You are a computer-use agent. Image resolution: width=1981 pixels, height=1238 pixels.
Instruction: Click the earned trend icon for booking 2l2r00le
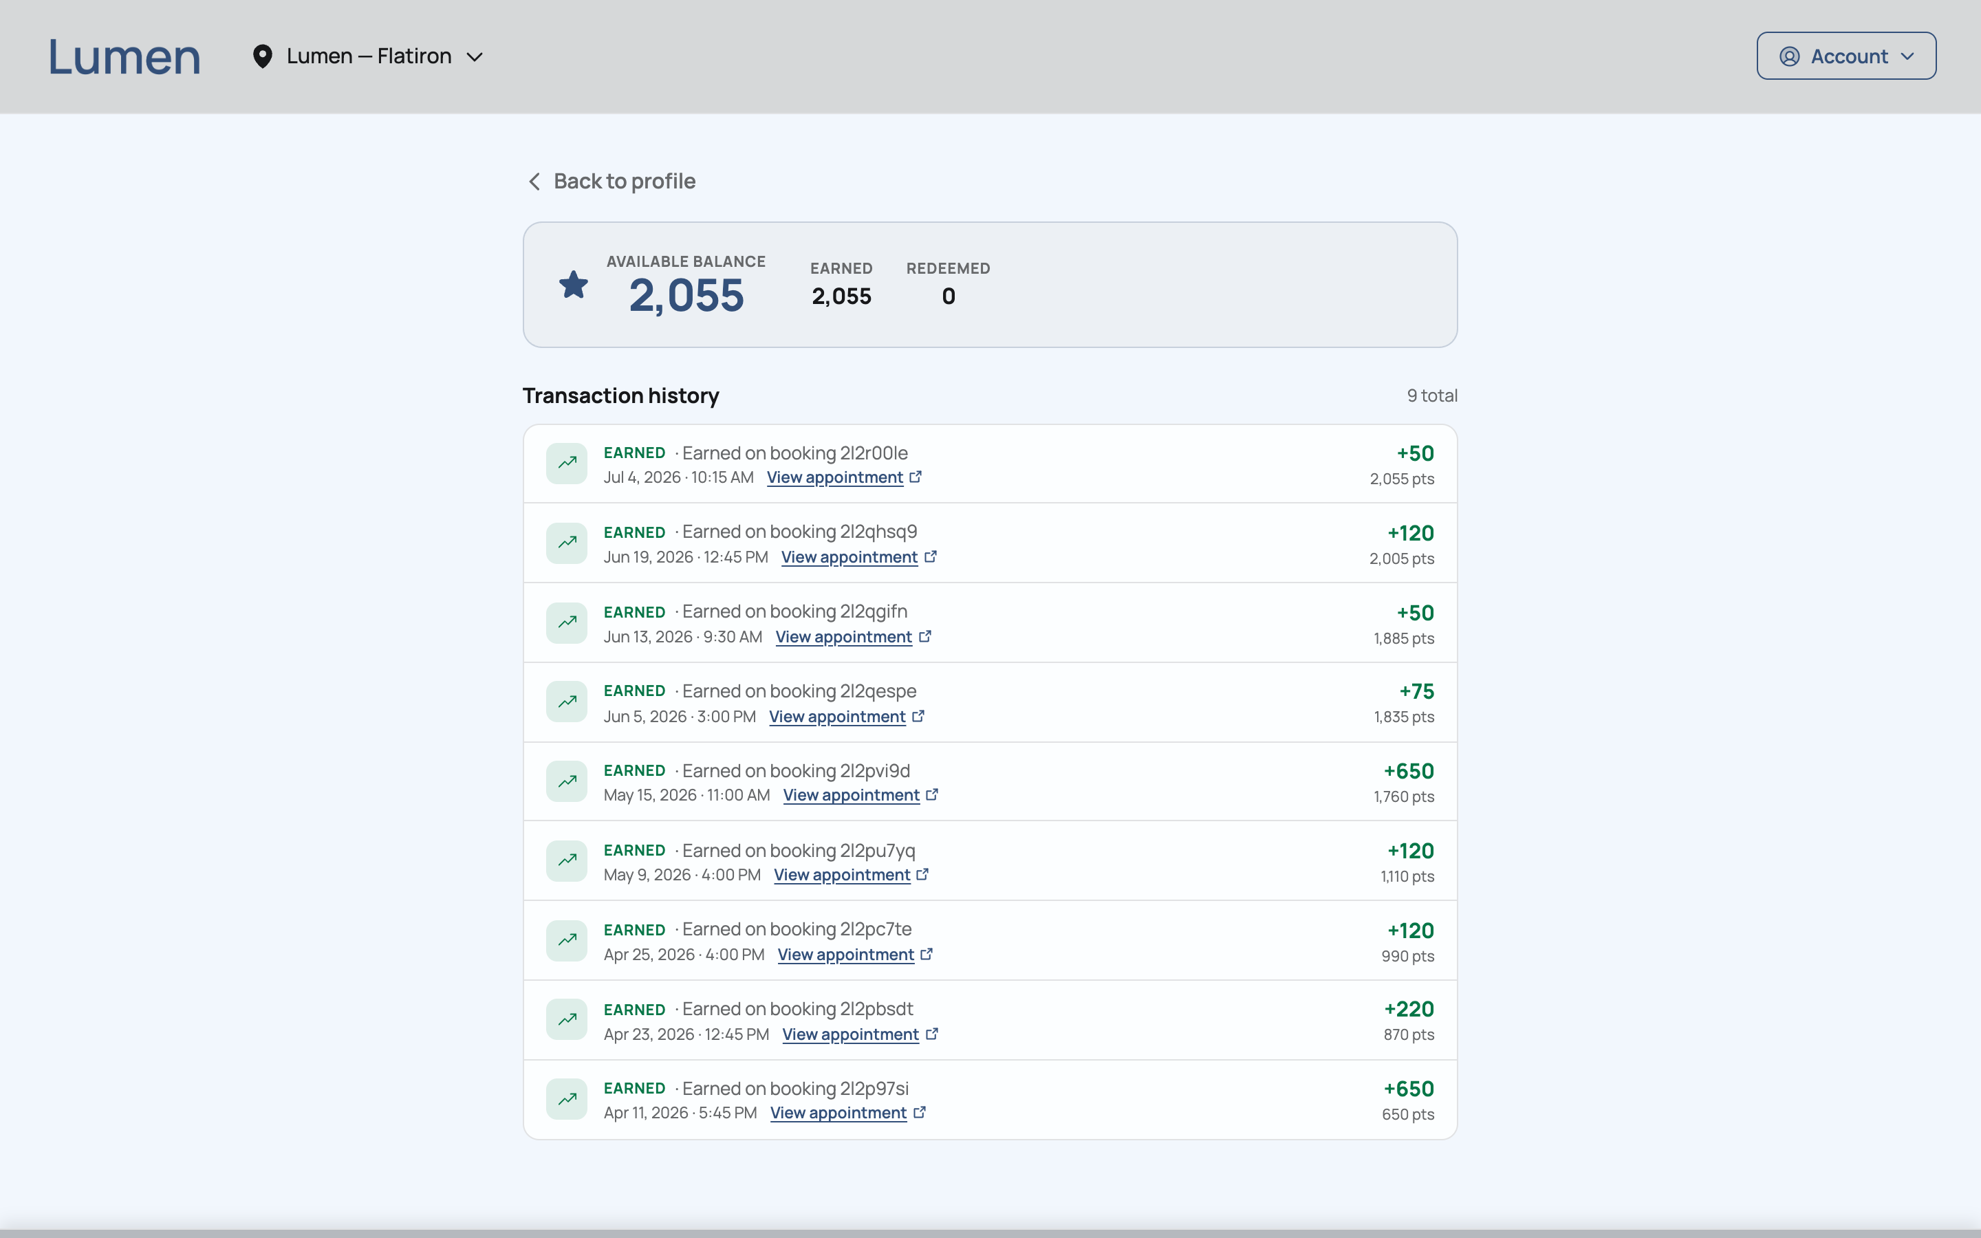tap(567, 464)
